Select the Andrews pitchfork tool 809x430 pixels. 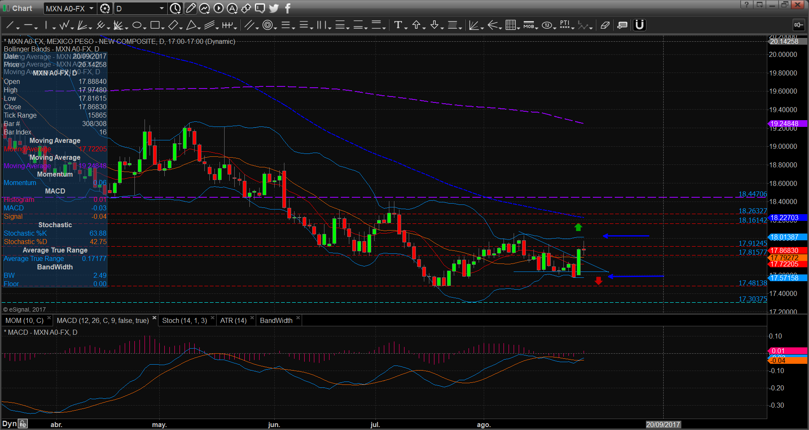pos(100,25)
